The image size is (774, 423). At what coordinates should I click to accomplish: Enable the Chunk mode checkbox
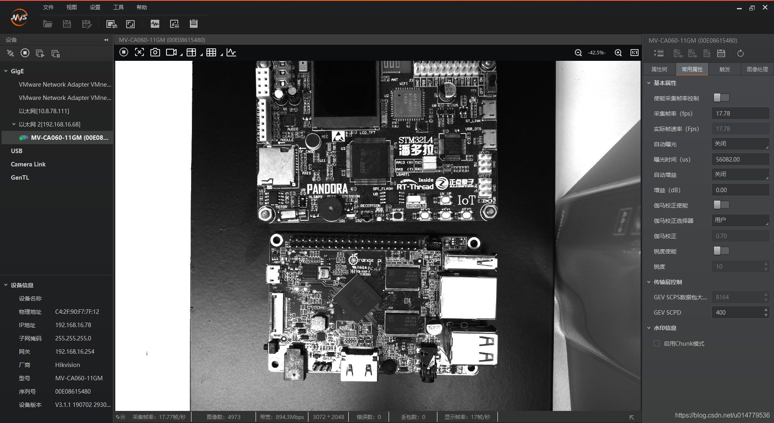coord(657,344)
